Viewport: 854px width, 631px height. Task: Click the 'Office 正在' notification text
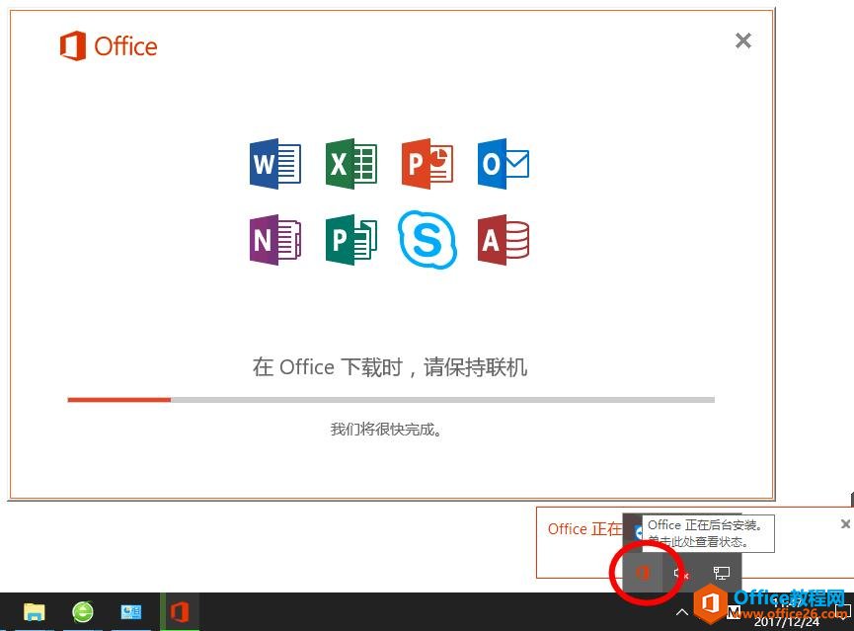click(x=584, y=529)
